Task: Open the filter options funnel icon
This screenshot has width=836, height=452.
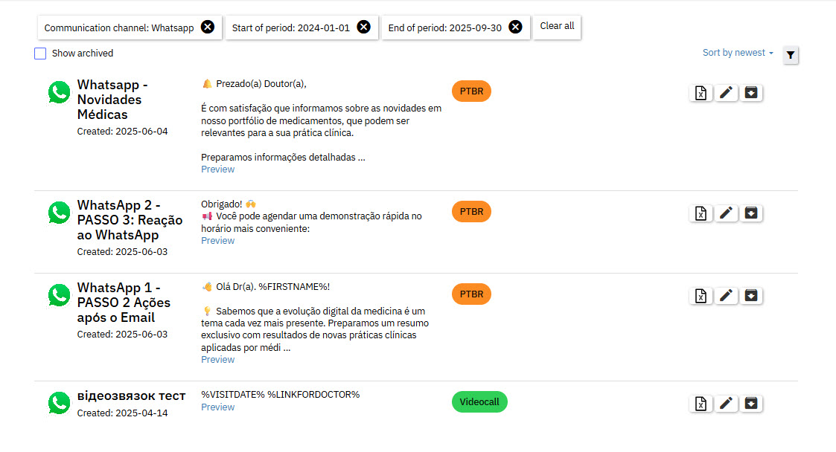Action: pos(791,55)
